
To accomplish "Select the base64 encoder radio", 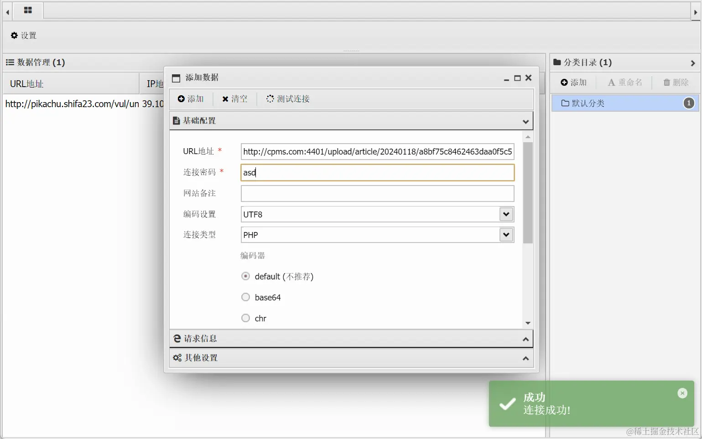I will pyautogui.click(x=245, y=297).
